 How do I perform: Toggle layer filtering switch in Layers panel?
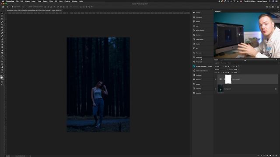click(239, 66)
